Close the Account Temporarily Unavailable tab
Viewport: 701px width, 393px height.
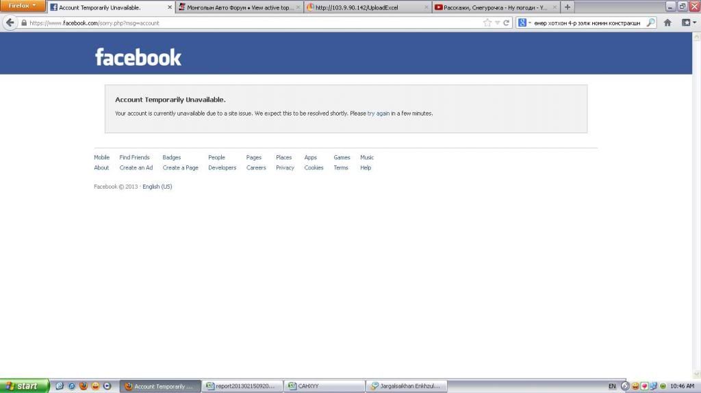pos(170,8)
